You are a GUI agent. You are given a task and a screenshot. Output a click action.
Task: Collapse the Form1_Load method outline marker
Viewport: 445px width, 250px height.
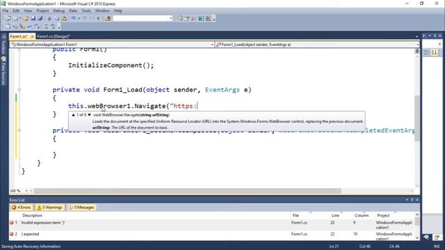coord(19,90)
